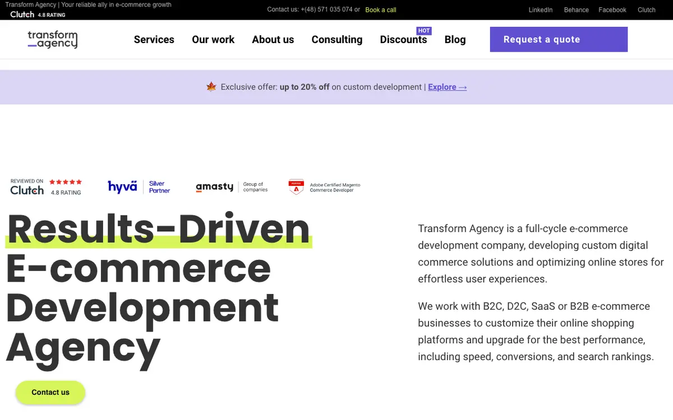The width and height of the screenshot is (673, 420).
Task: Click the Transform Agency logo
Action: pos(53,39)
